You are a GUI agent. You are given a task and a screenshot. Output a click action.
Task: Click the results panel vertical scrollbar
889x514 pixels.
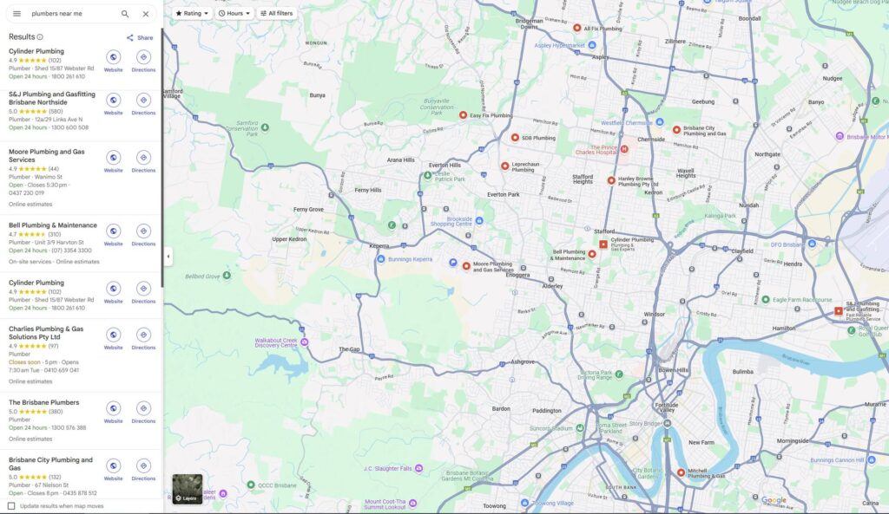pyautogui.click(x=162, y=159)
